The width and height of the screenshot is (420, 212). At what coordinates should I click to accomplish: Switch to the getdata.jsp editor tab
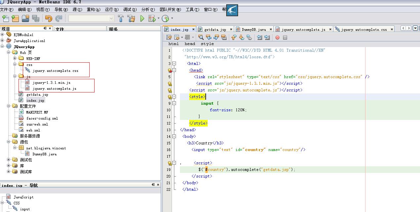(x=215, y=29)
